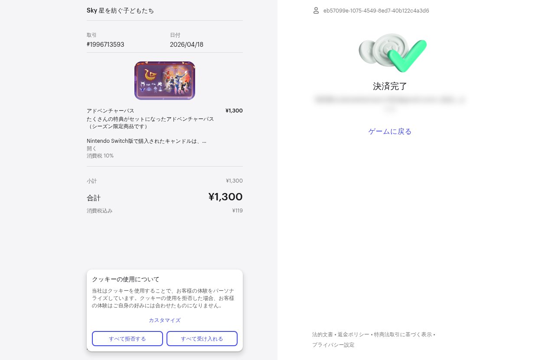Click the アドベンチャーパス item name
The height and width of the screenshot is (360, 555).
(111, 111)
